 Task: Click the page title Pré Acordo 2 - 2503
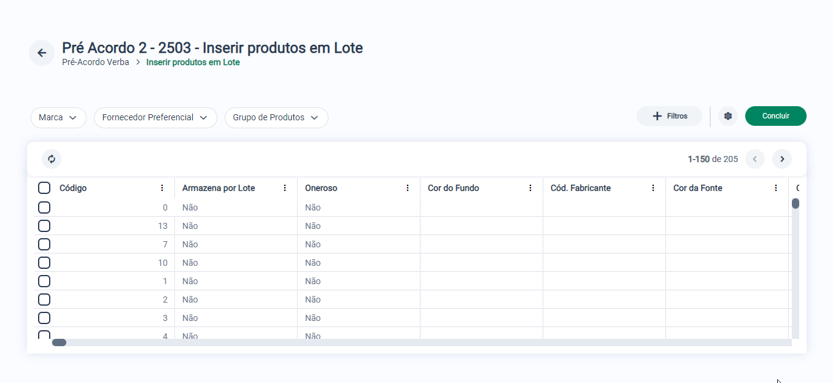[212, 48]
